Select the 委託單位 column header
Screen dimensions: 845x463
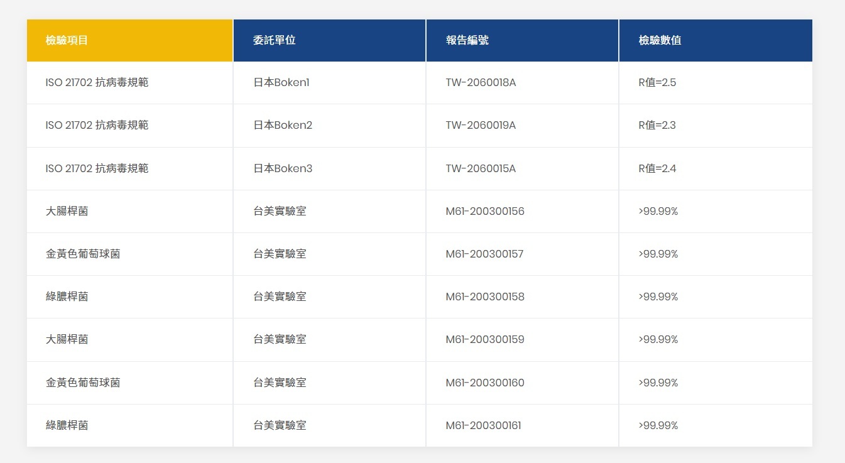click(274, 40)
